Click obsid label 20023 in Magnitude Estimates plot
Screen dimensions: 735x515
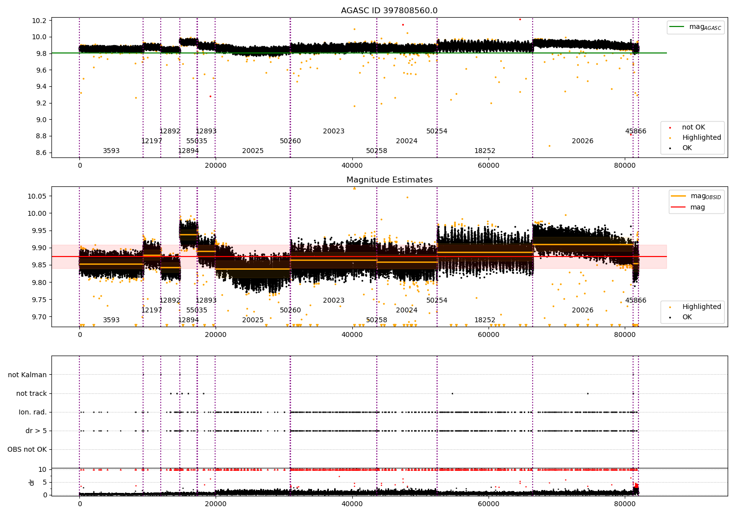(334, 301)
